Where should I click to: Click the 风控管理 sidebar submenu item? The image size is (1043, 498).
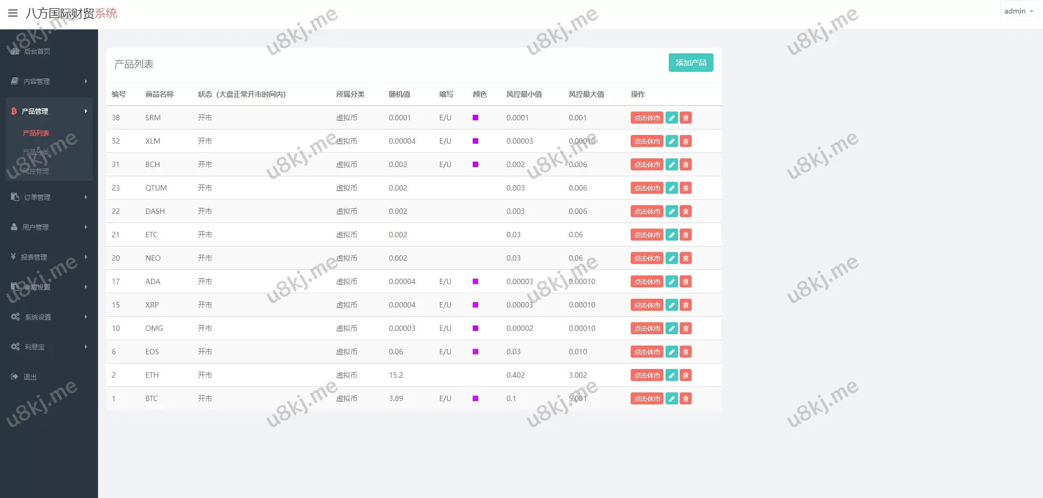coord(36,171)
